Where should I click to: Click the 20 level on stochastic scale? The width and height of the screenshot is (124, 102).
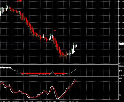pyautogui.click(x=120, y=95)
